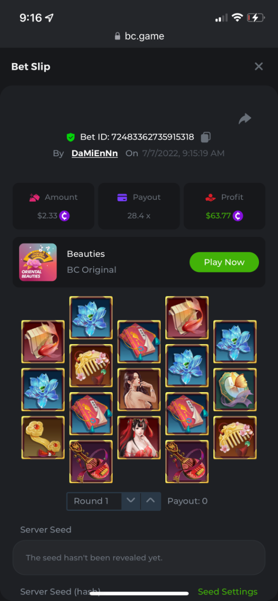This screenshot has width=278, height=601.
Task: Click the Profit hand icon
Action: click(210, 197)
